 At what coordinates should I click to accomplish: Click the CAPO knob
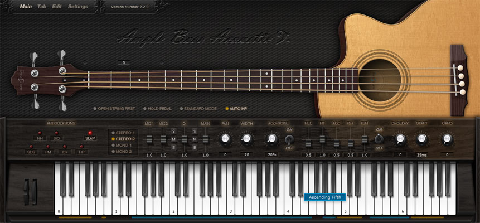447,139
